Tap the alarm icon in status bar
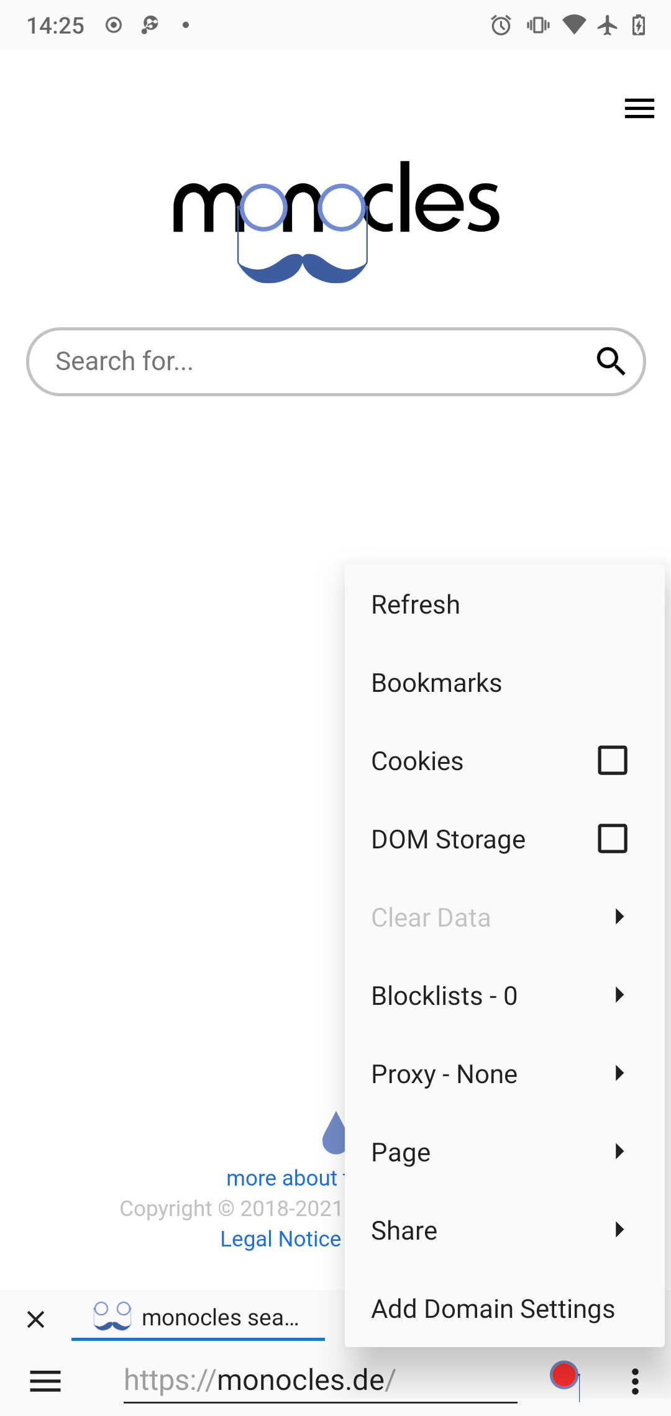Screen dimensions: 671x1416 tap(501, 25)
